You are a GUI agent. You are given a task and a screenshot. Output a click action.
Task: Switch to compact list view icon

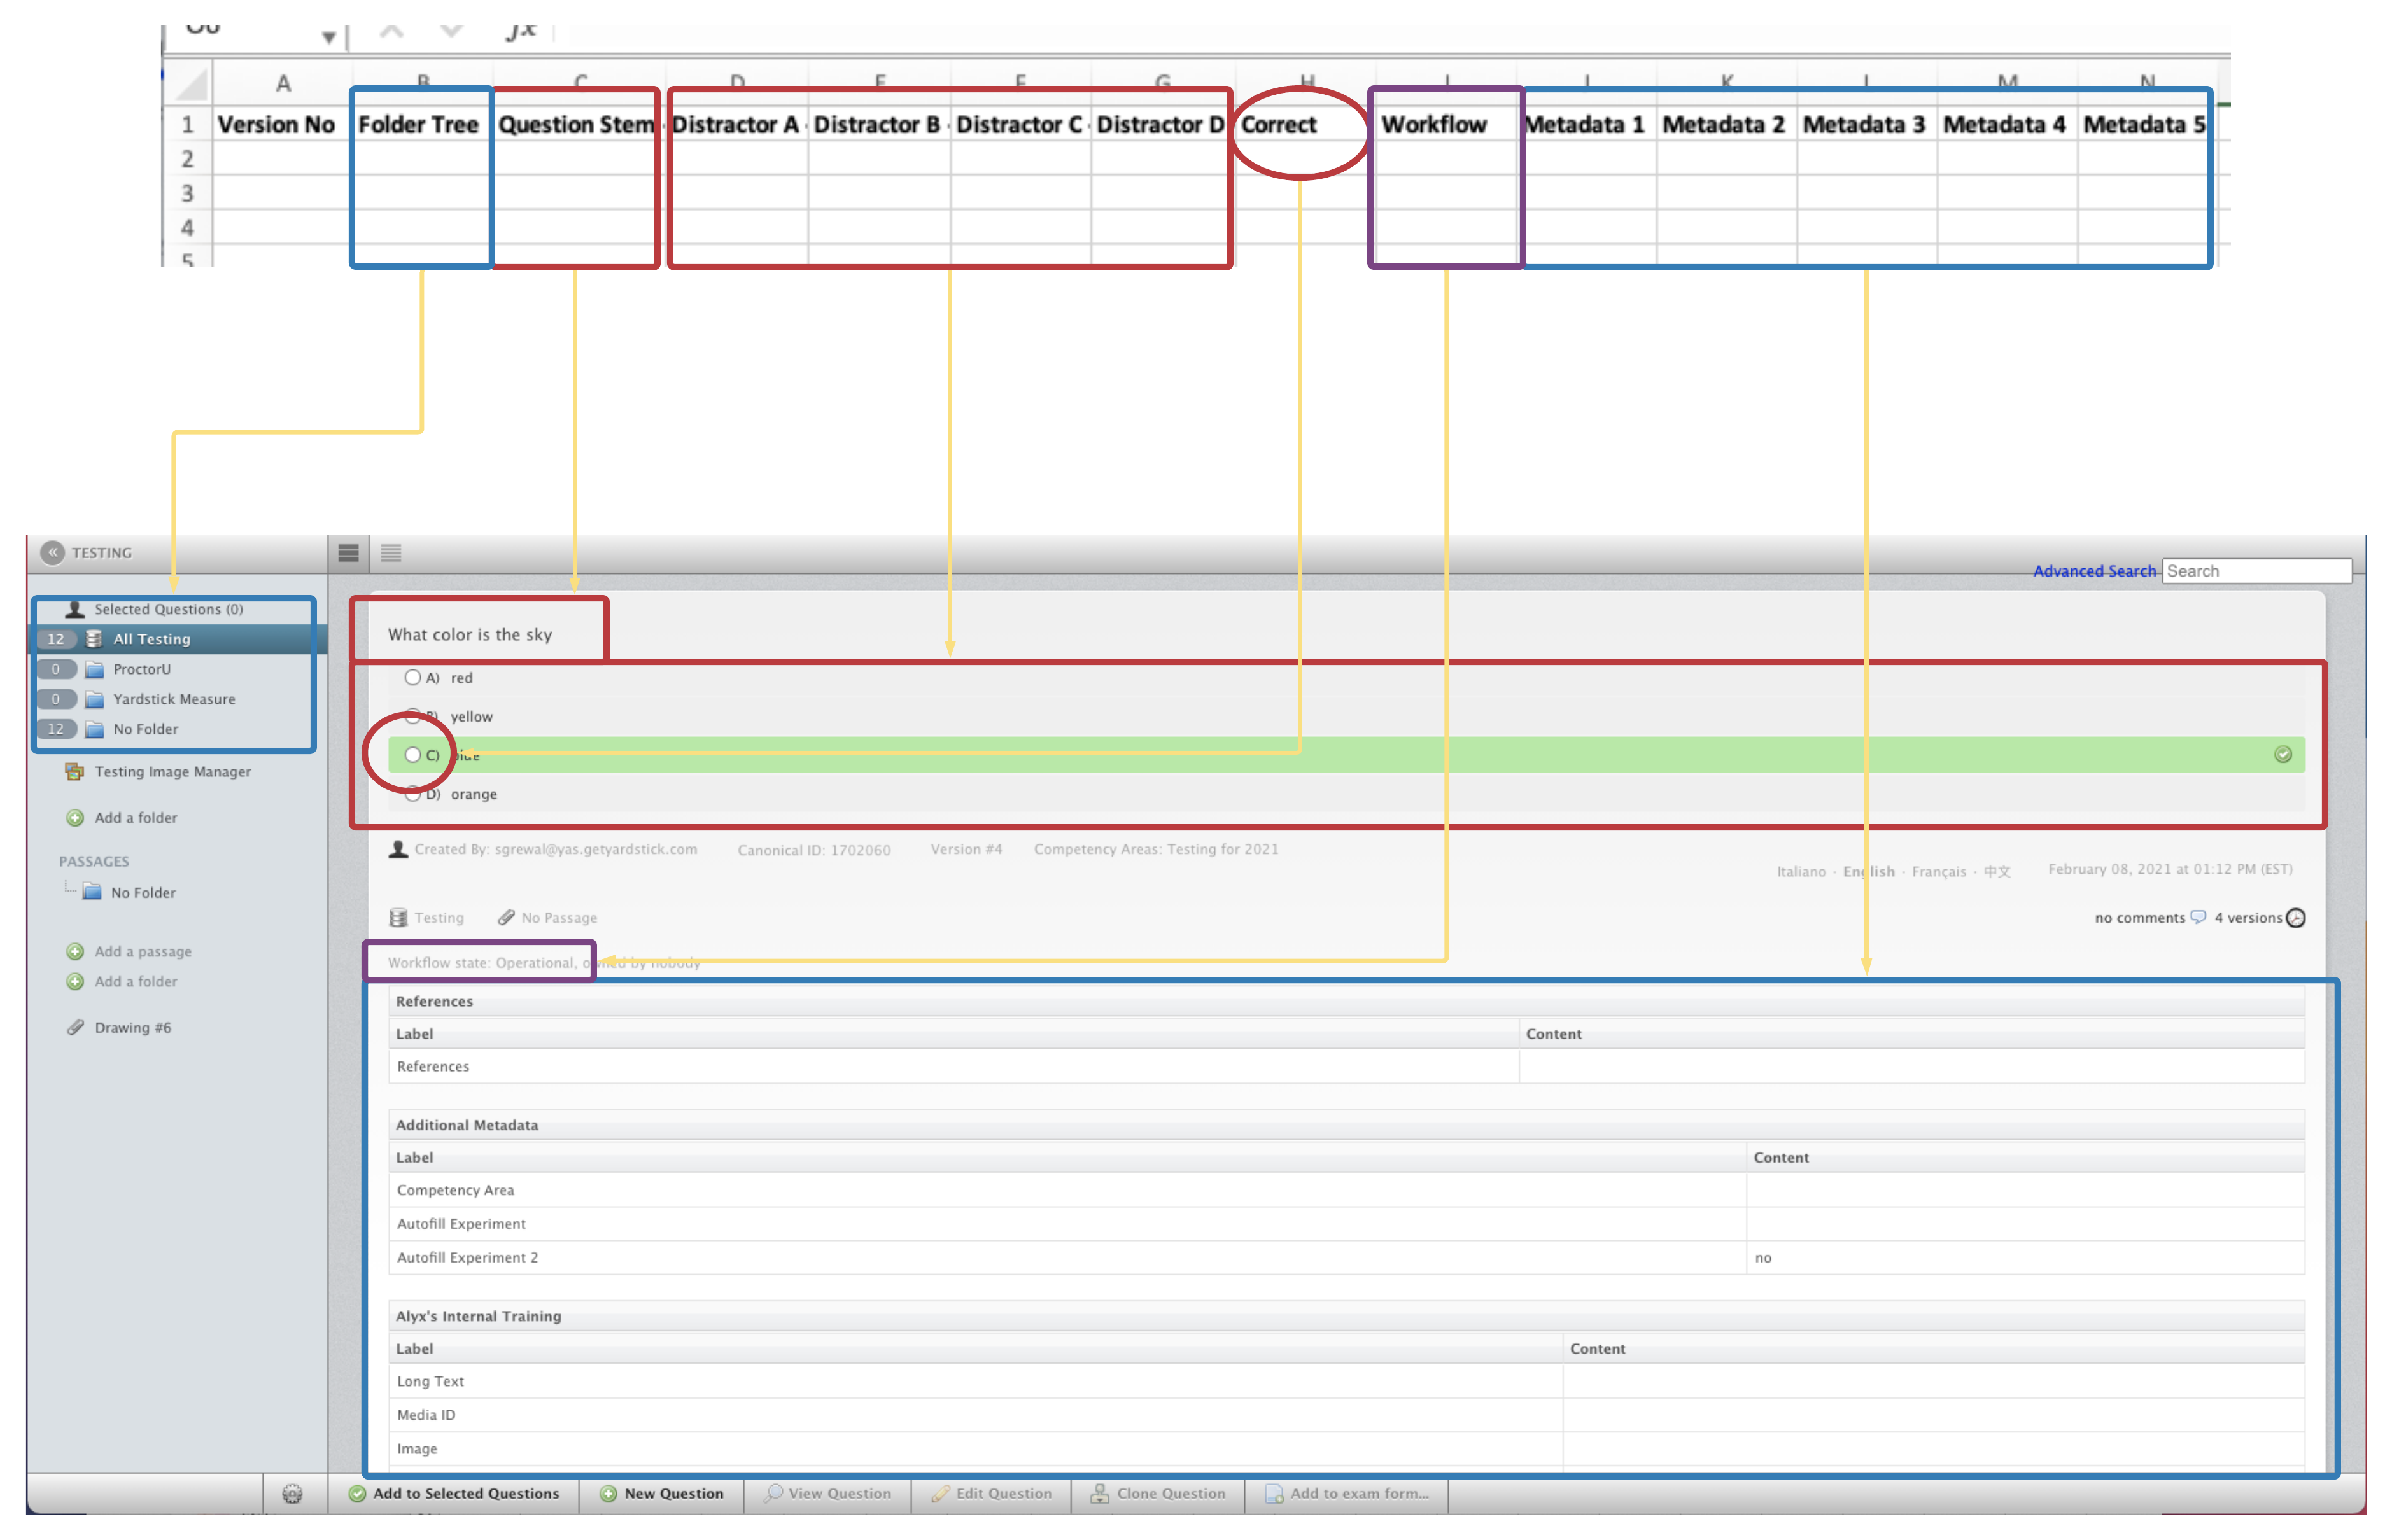click(x=391, y=553)
